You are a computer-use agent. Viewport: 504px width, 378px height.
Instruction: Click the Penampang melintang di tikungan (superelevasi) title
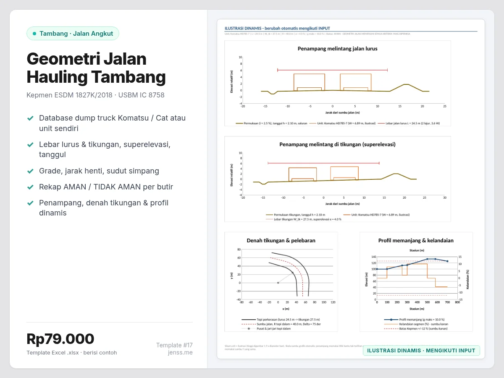point(338,144)
